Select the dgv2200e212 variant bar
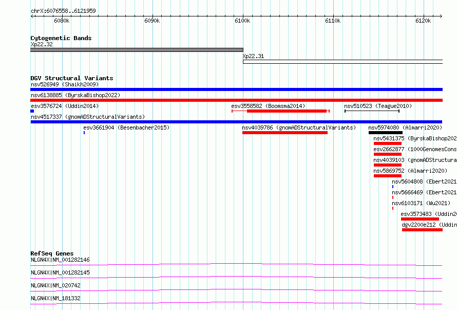The image size is (457, 310). pos(422,230)
